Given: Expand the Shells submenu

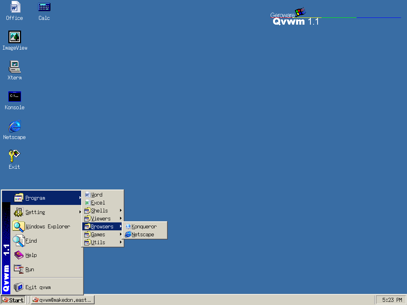Looking at the screenshot, I should [x=103, y=210].
